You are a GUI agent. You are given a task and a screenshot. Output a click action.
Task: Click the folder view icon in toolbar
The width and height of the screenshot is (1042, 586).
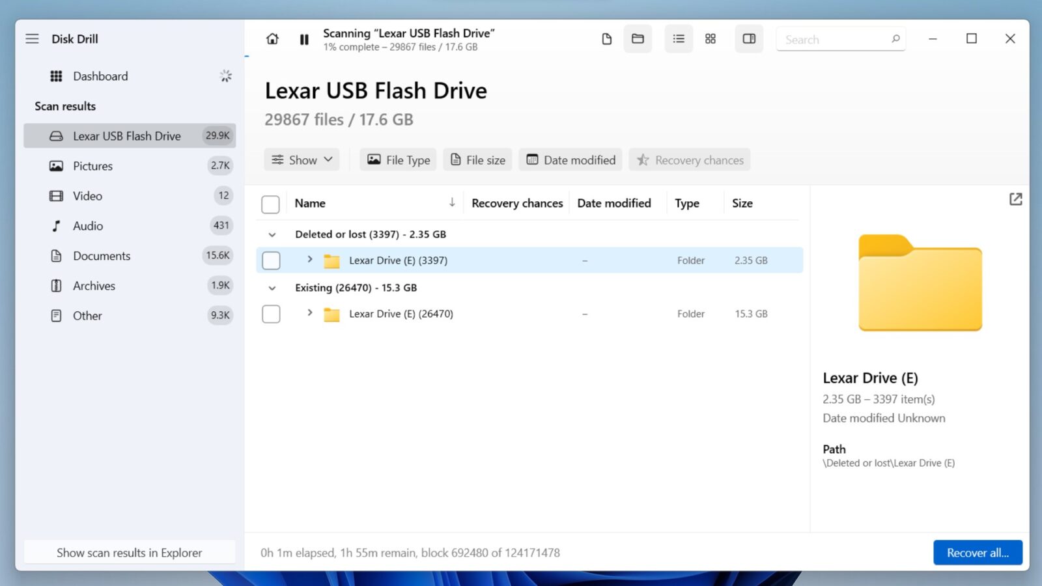(x=637, y=39)
